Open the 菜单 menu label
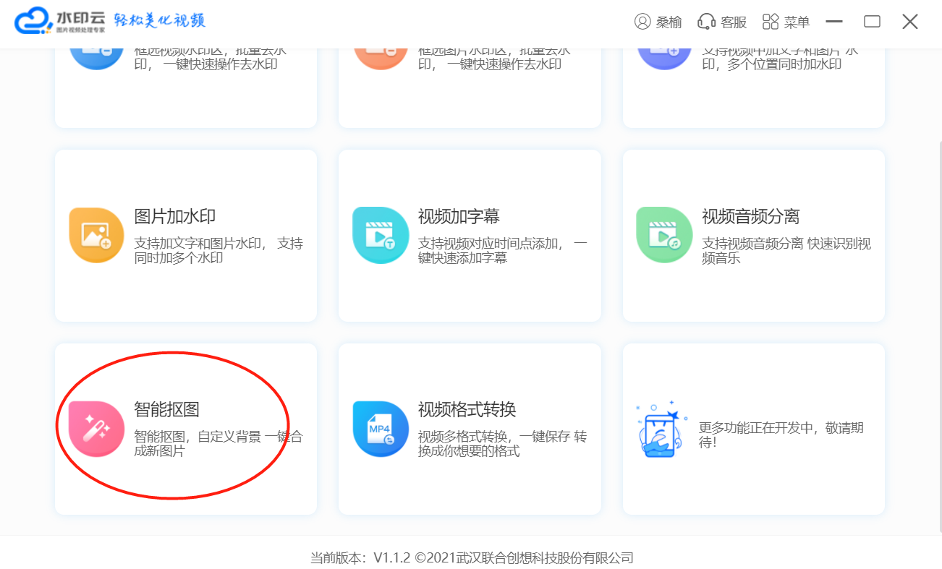 tap(797, 22)
